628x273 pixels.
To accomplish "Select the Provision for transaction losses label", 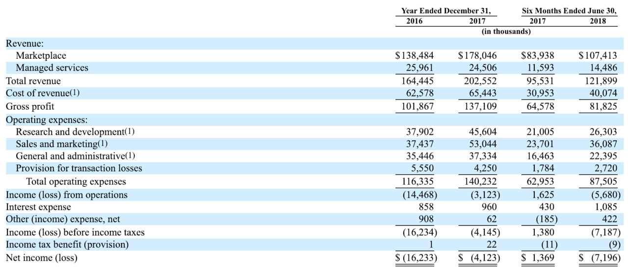I will click(x=79, y=169).
